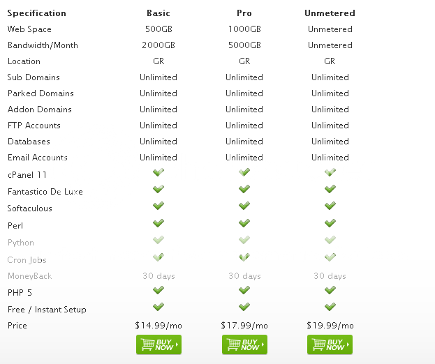435x364 pixels.
Task: Click 30 days text under Pro
Action: pos(244,276)
